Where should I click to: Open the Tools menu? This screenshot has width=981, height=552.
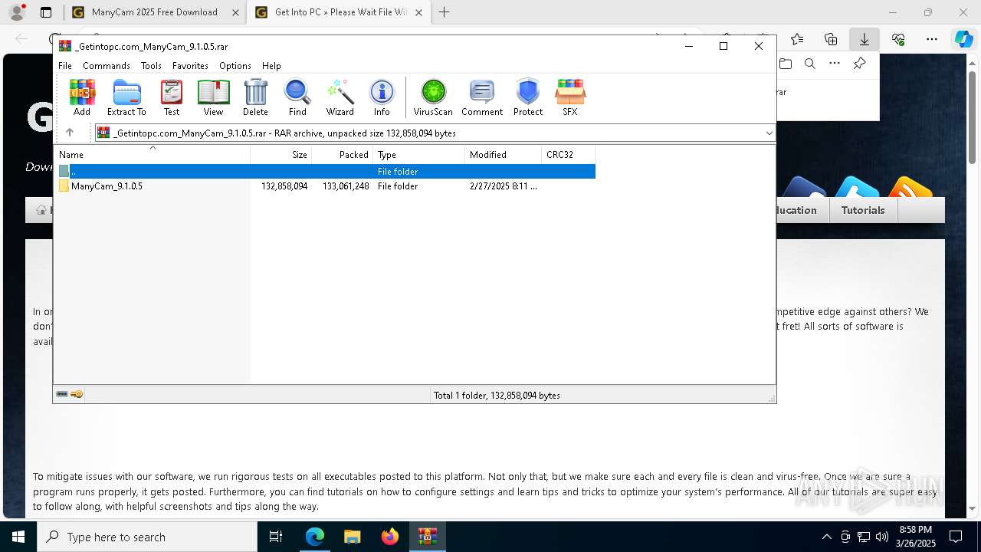pos(151,66)
